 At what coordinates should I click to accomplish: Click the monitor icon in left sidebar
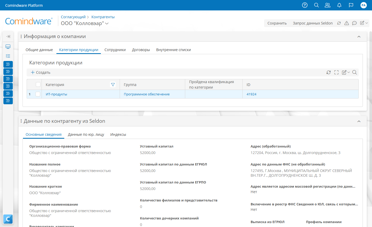(8, 47)
